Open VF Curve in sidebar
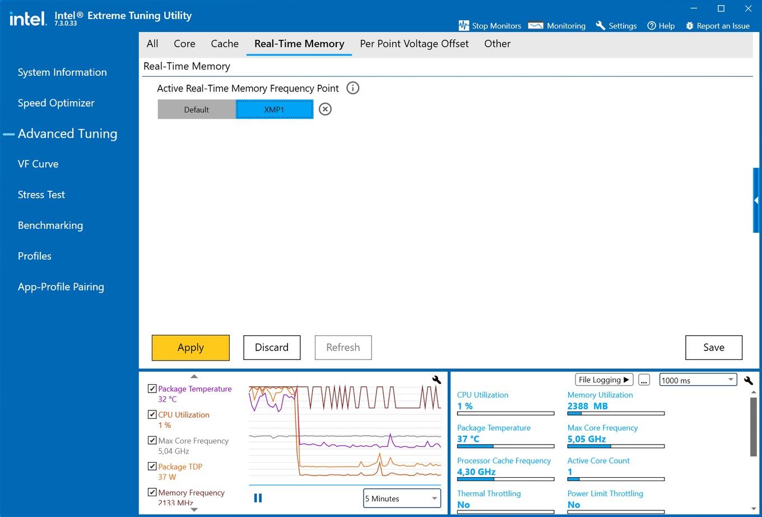The image size is (762, 517). click(38, 164)
